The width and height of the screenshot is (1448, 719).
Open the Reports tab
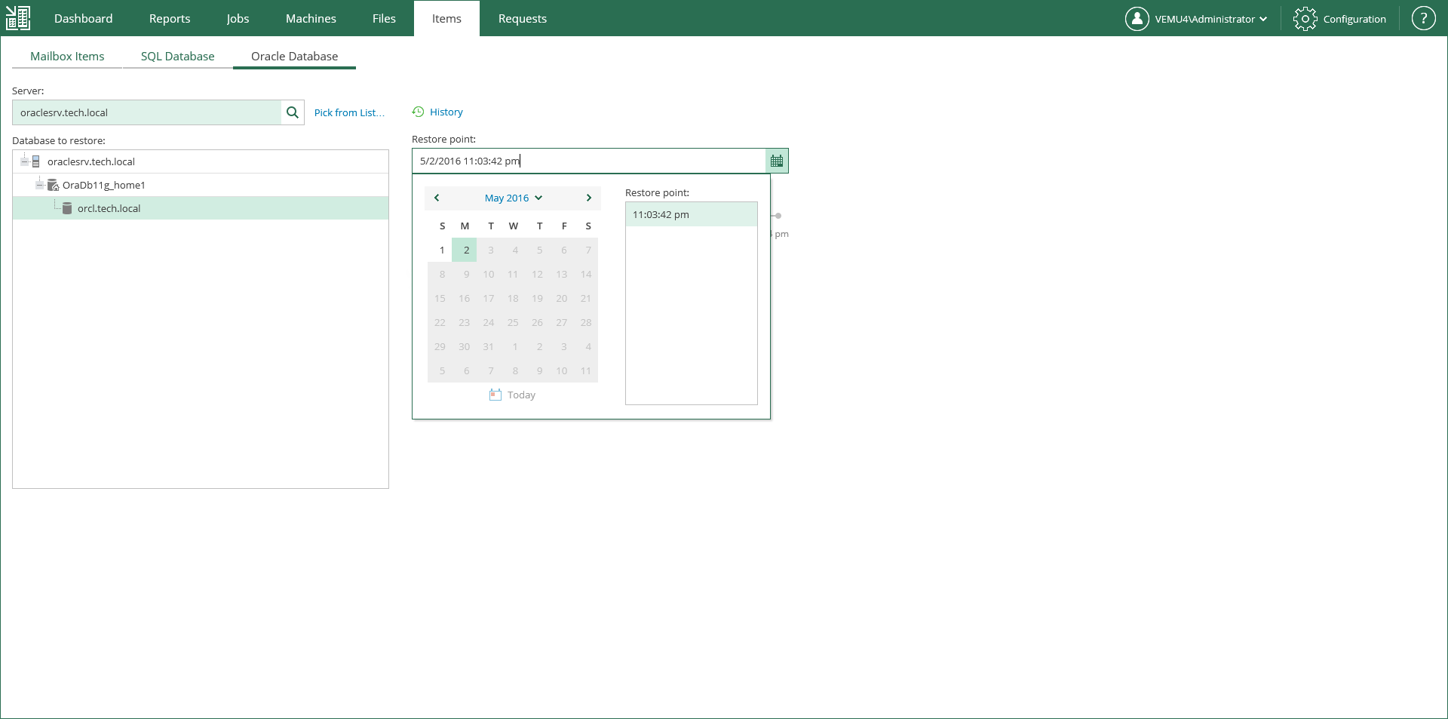[170, 18]
